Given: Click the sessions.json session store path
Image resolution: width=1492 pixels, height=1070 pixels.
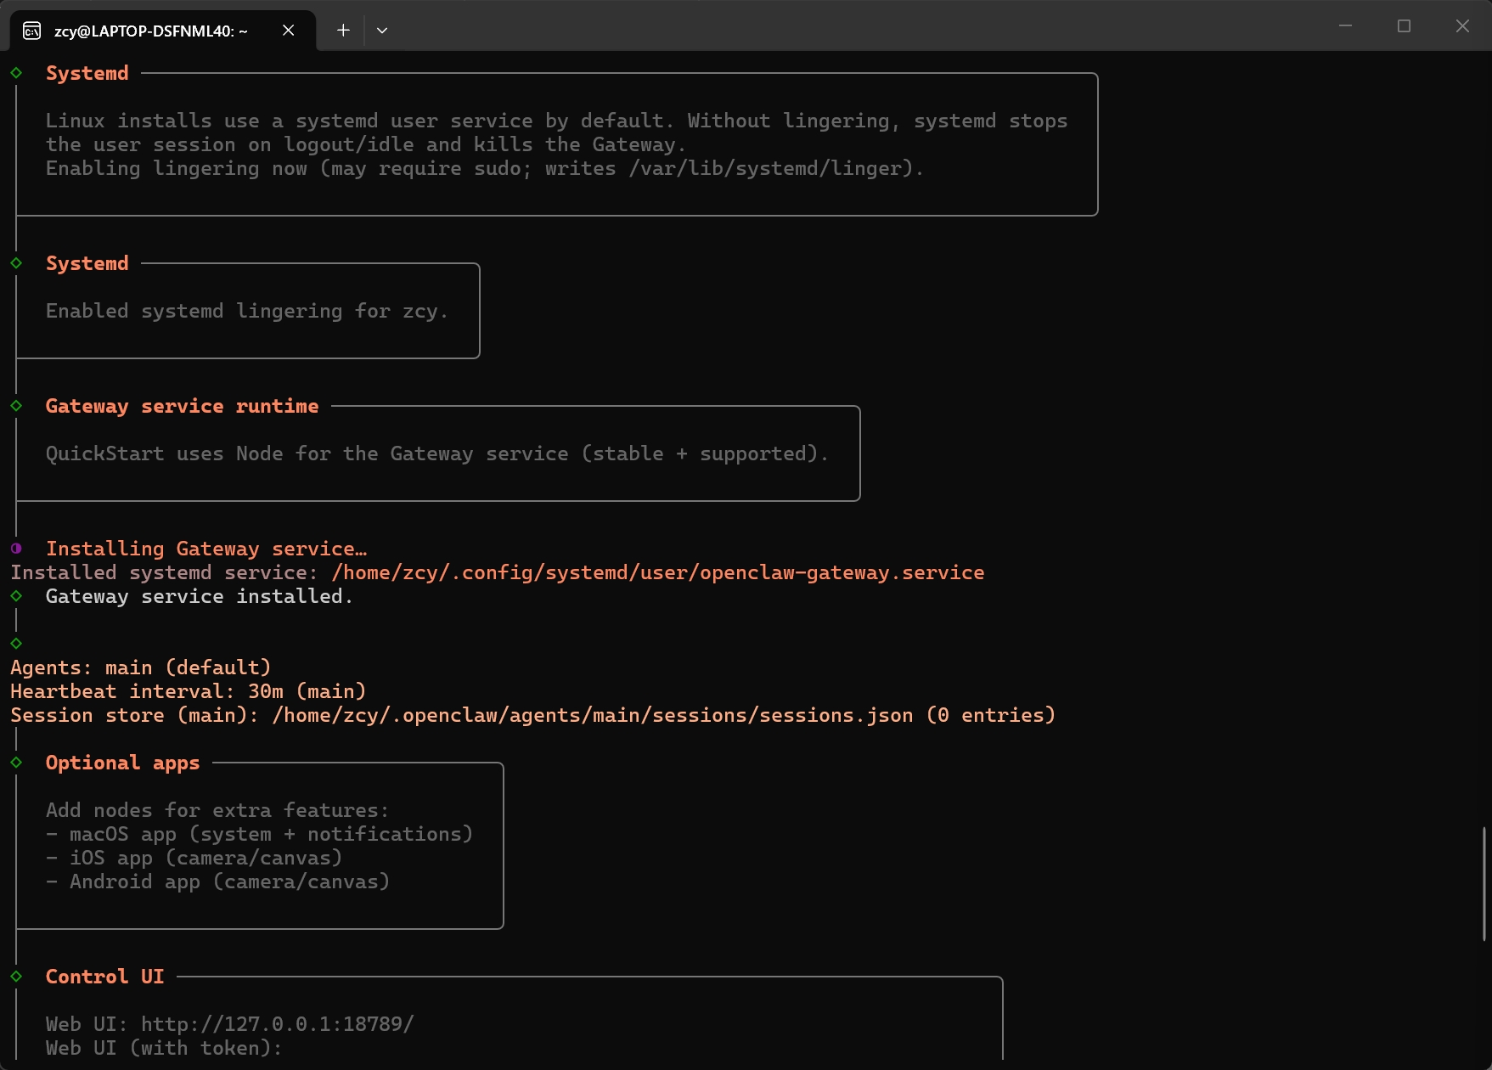Looking at the screenshot, I should [593, 715].
